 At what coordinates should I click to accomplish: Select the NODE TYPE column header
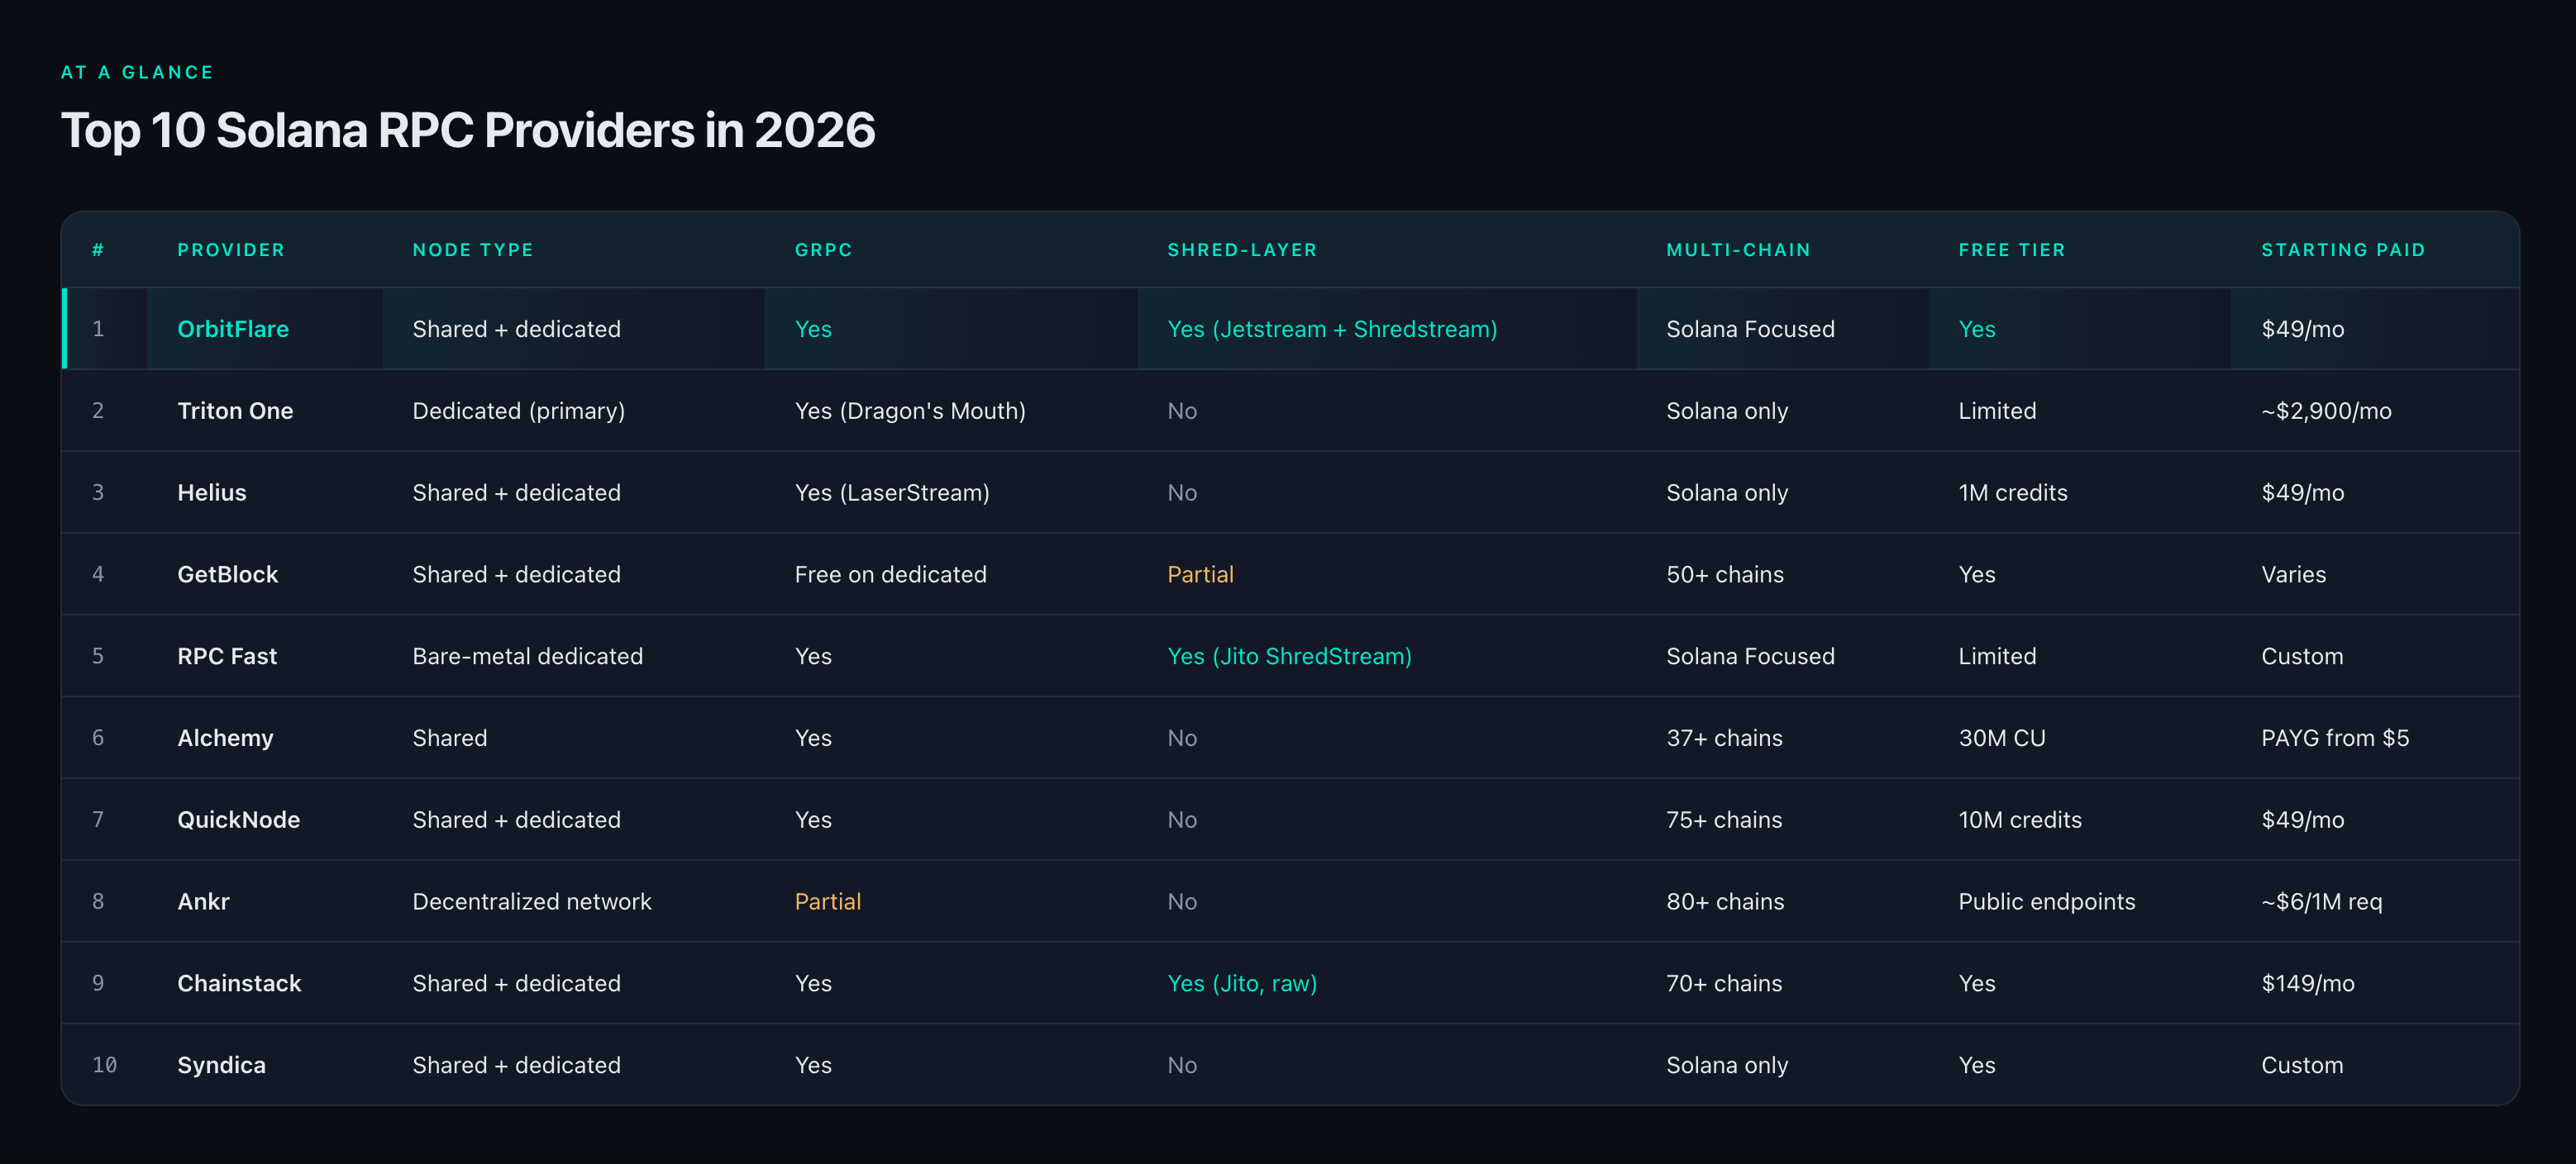[x=473, y=249]
